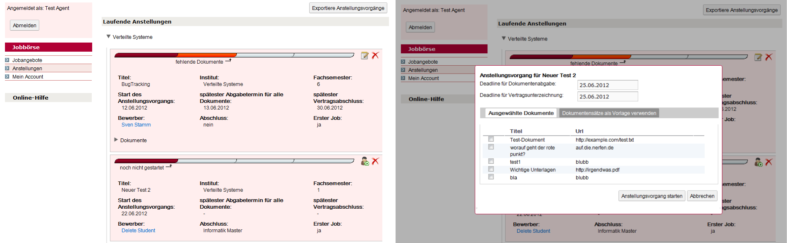Image resolution: width=787 pixels, height=243 pixels.
Task: Open Mein Account in the undimmed sidebar
Action: click(28, 77)
